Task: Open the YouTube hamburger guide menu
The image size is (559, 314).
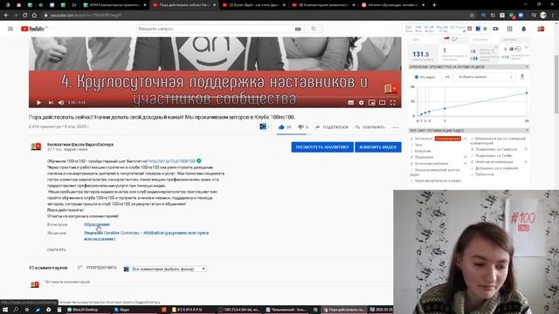Action: [10, 29]
